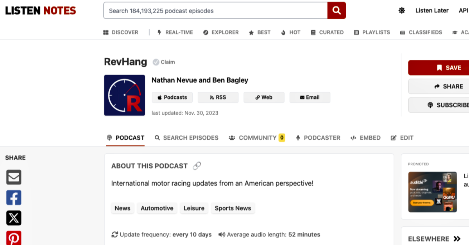Click the yellow community count badge
Image resolution: width=469 pixels, height=245 pixels.
[x=282, y=138]
